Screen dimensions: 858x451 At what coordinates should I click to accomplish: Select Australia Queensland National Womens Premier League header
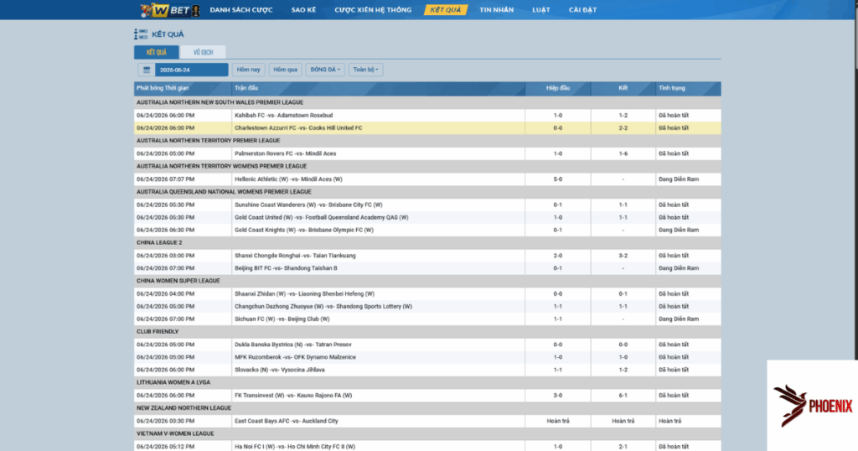(x=427, y=192)
